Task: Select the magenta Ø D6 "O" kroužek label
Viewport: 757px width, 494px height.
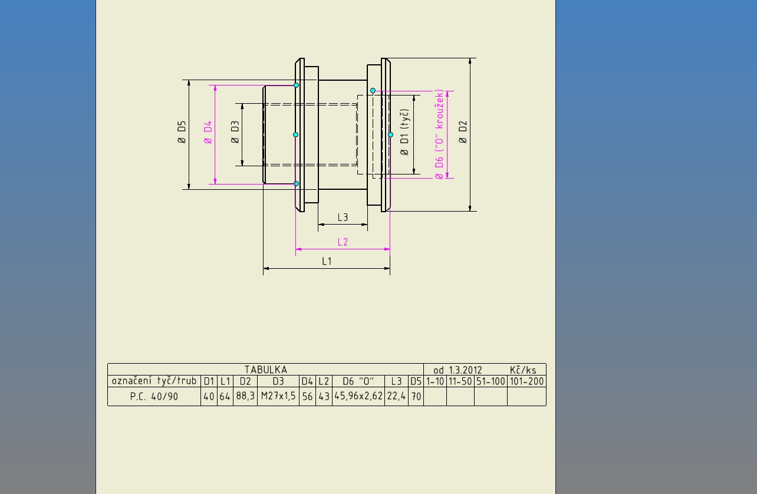Action: 439,134
